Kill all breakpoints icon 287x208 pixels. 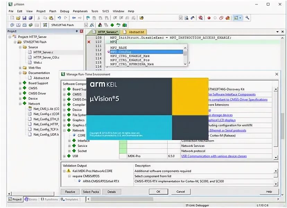point(227,18)
